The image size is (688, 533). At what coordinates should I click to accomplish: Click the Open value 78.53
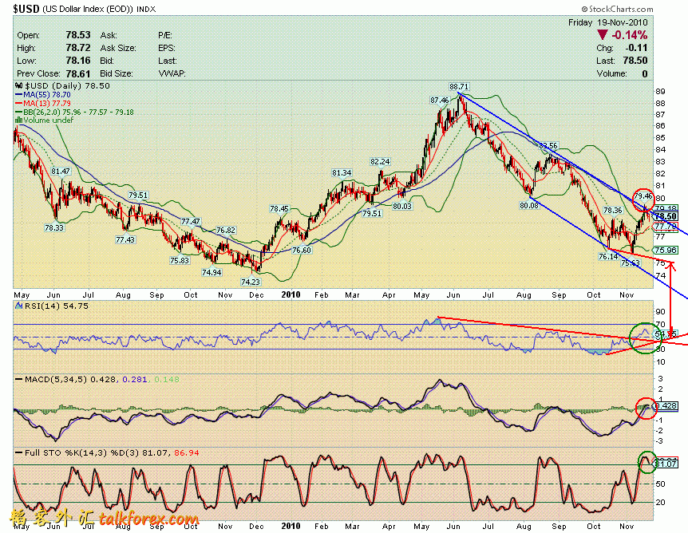[78, 35]
